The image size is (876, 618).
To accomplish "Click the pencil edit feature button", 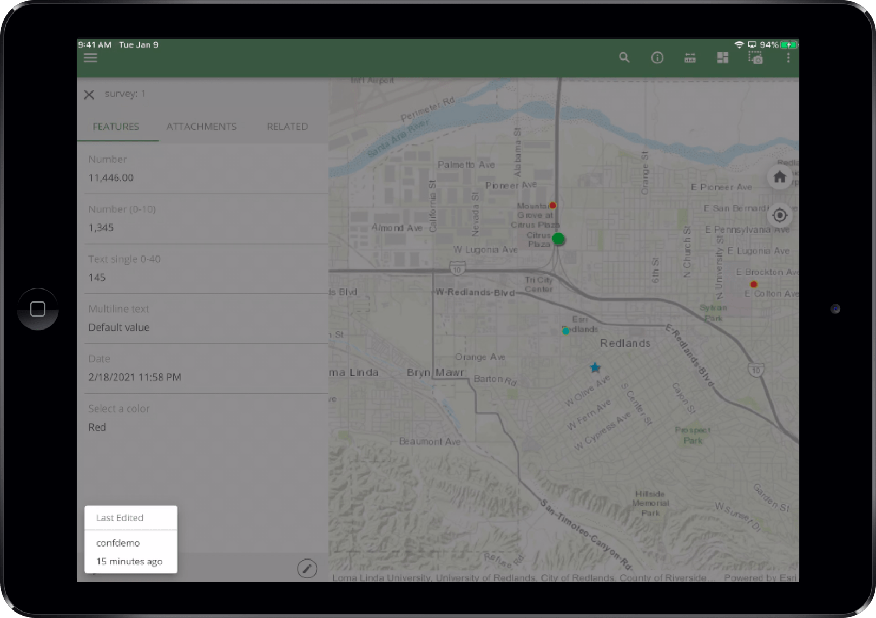I will (x=307, y=568).
